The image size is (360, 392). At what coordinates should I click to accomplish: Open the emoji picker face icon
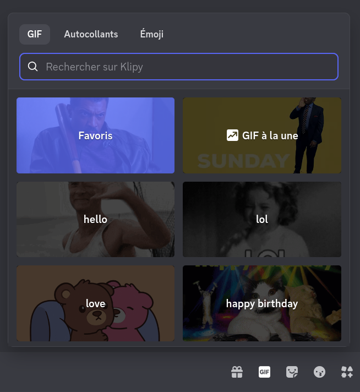point(319,372)
